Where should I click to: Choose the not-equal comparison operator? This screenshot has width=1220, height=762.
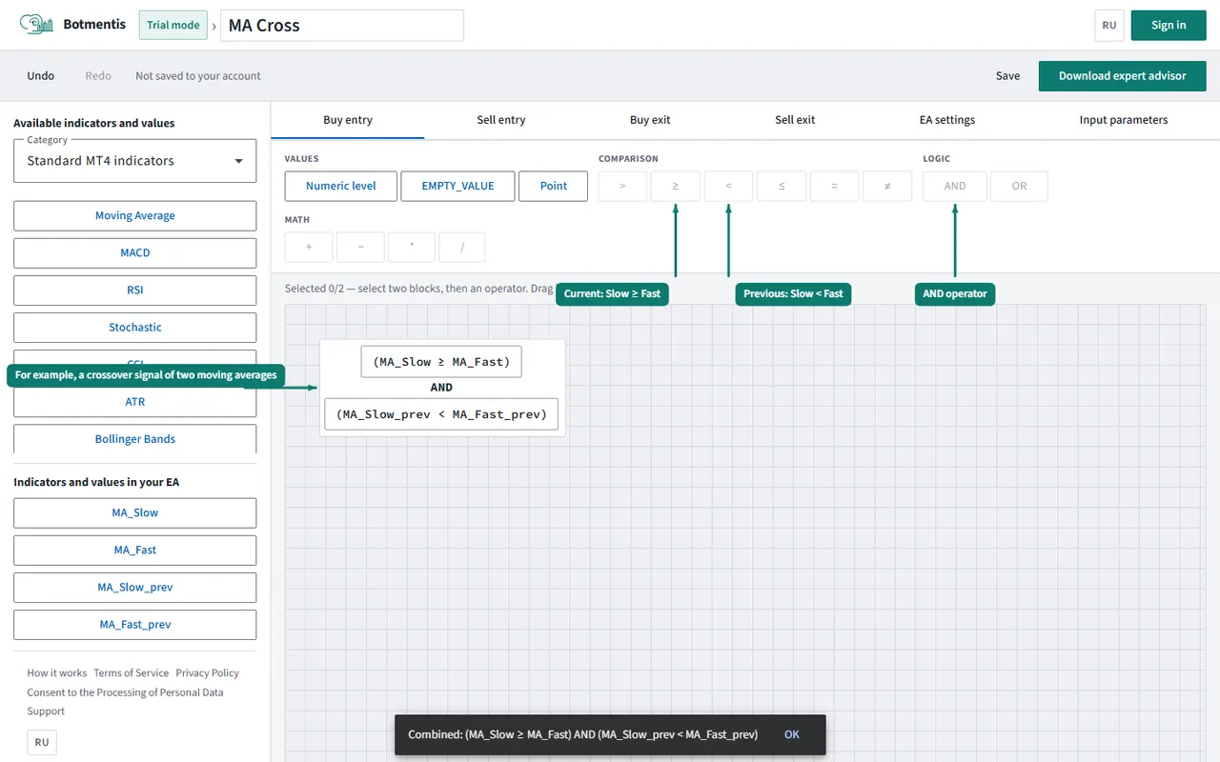[887, 186]
